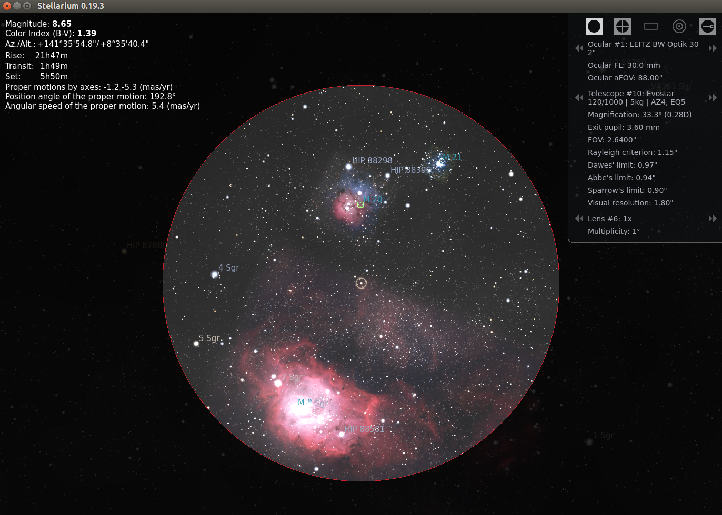Click the green marker beside M 20
The image size is (722, 515).
click(x=360, y=204)
